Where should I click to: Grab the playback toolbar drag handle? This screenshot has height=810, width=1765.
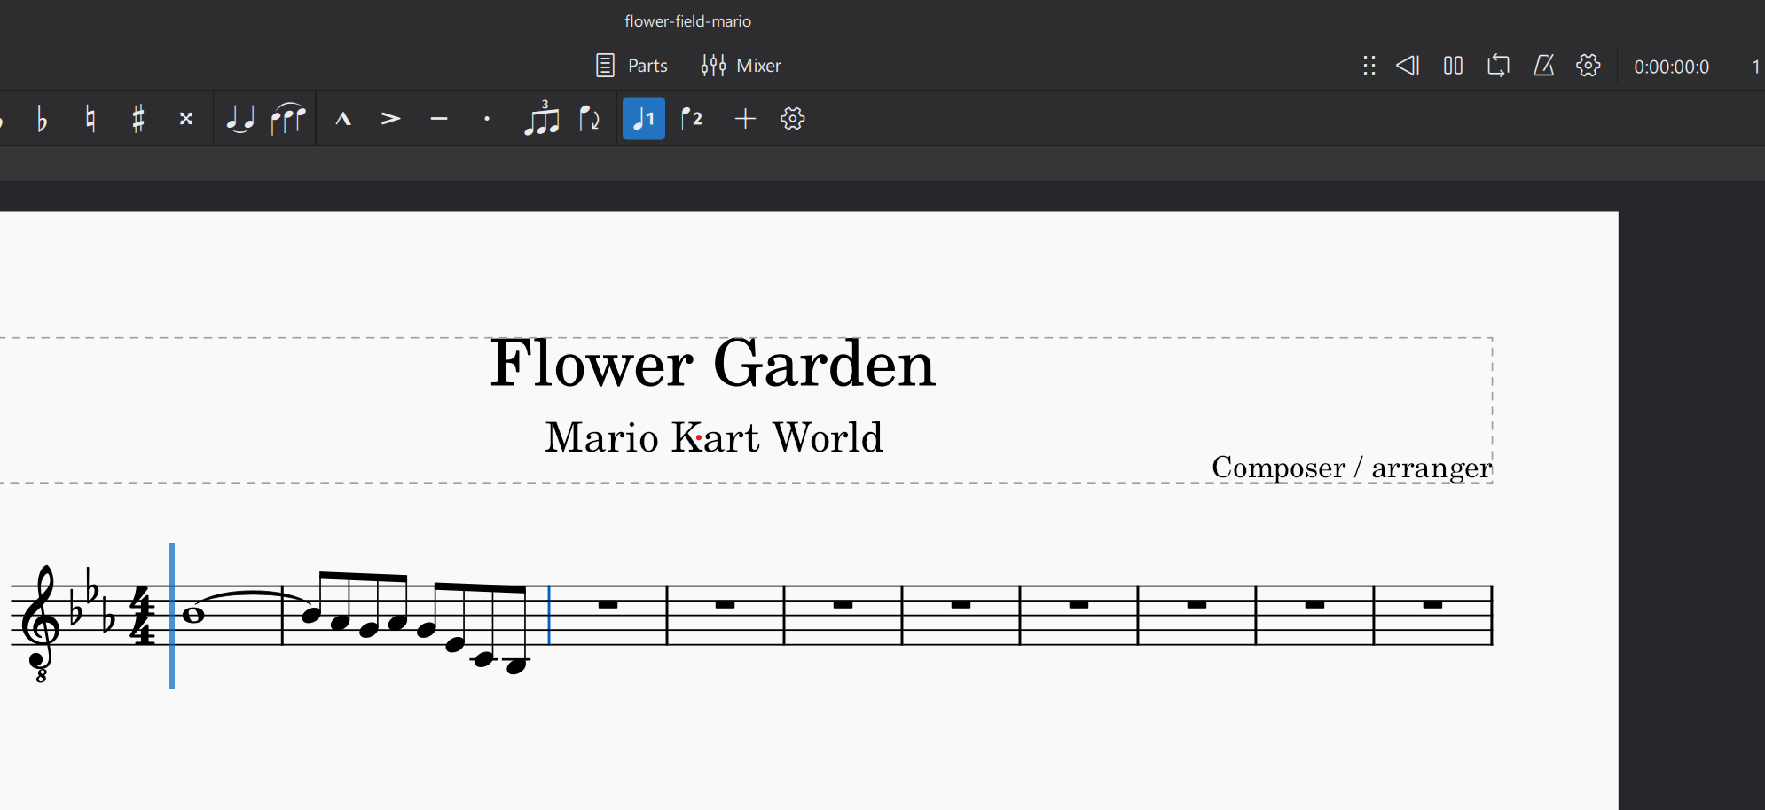(x=1369, y=66)
